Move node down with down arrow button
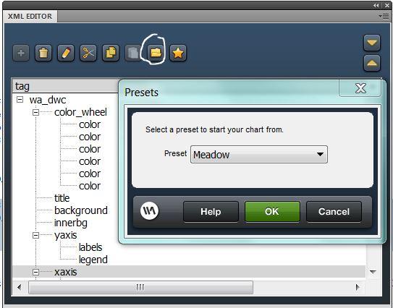This screenshot has height=308, width=393. coord(372,43)
